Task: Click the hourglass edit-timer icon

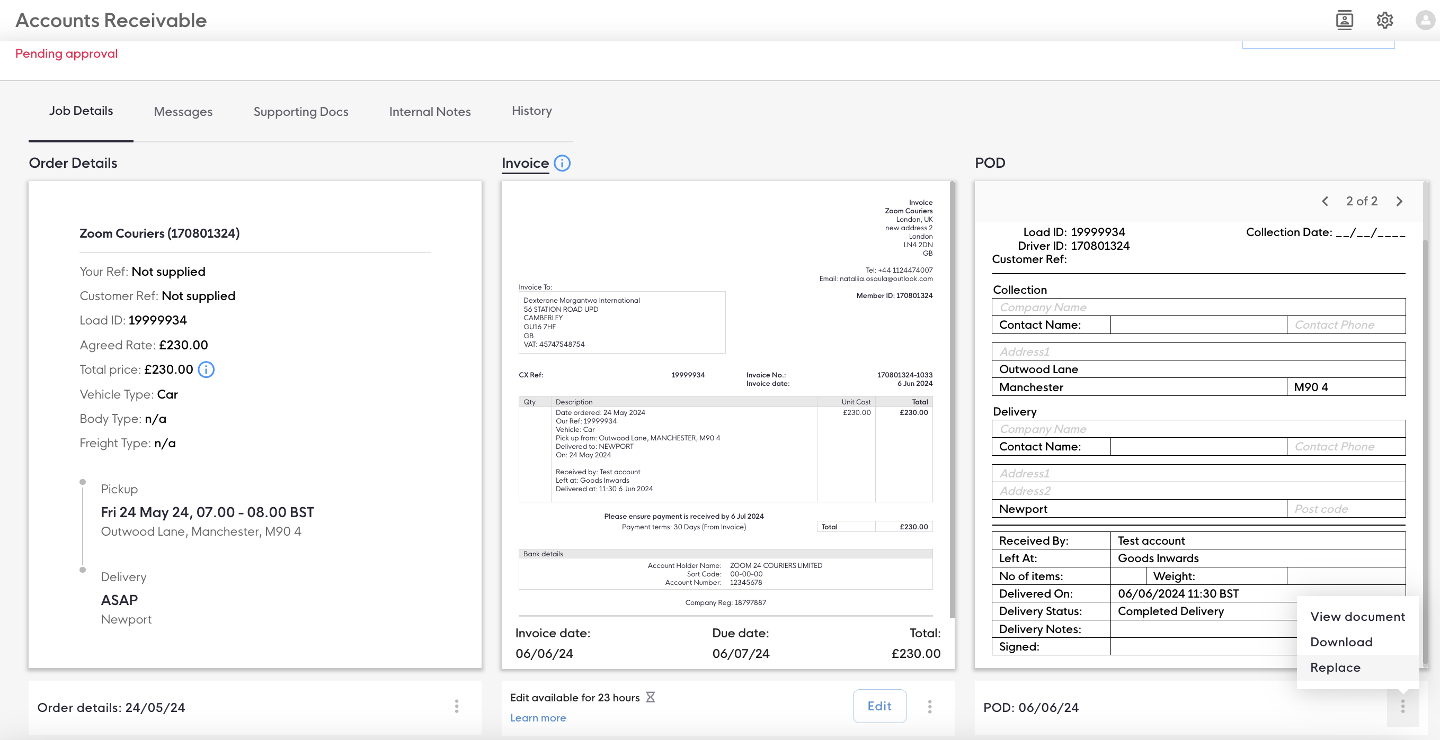Action: [x=650, y=697]
